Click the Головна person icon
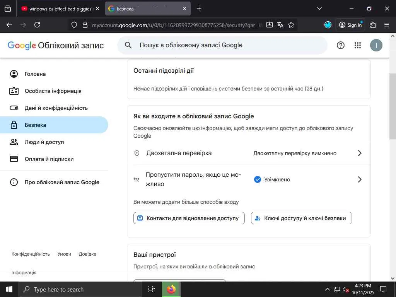This screenshot has width=396, height=297. point(14,74)
